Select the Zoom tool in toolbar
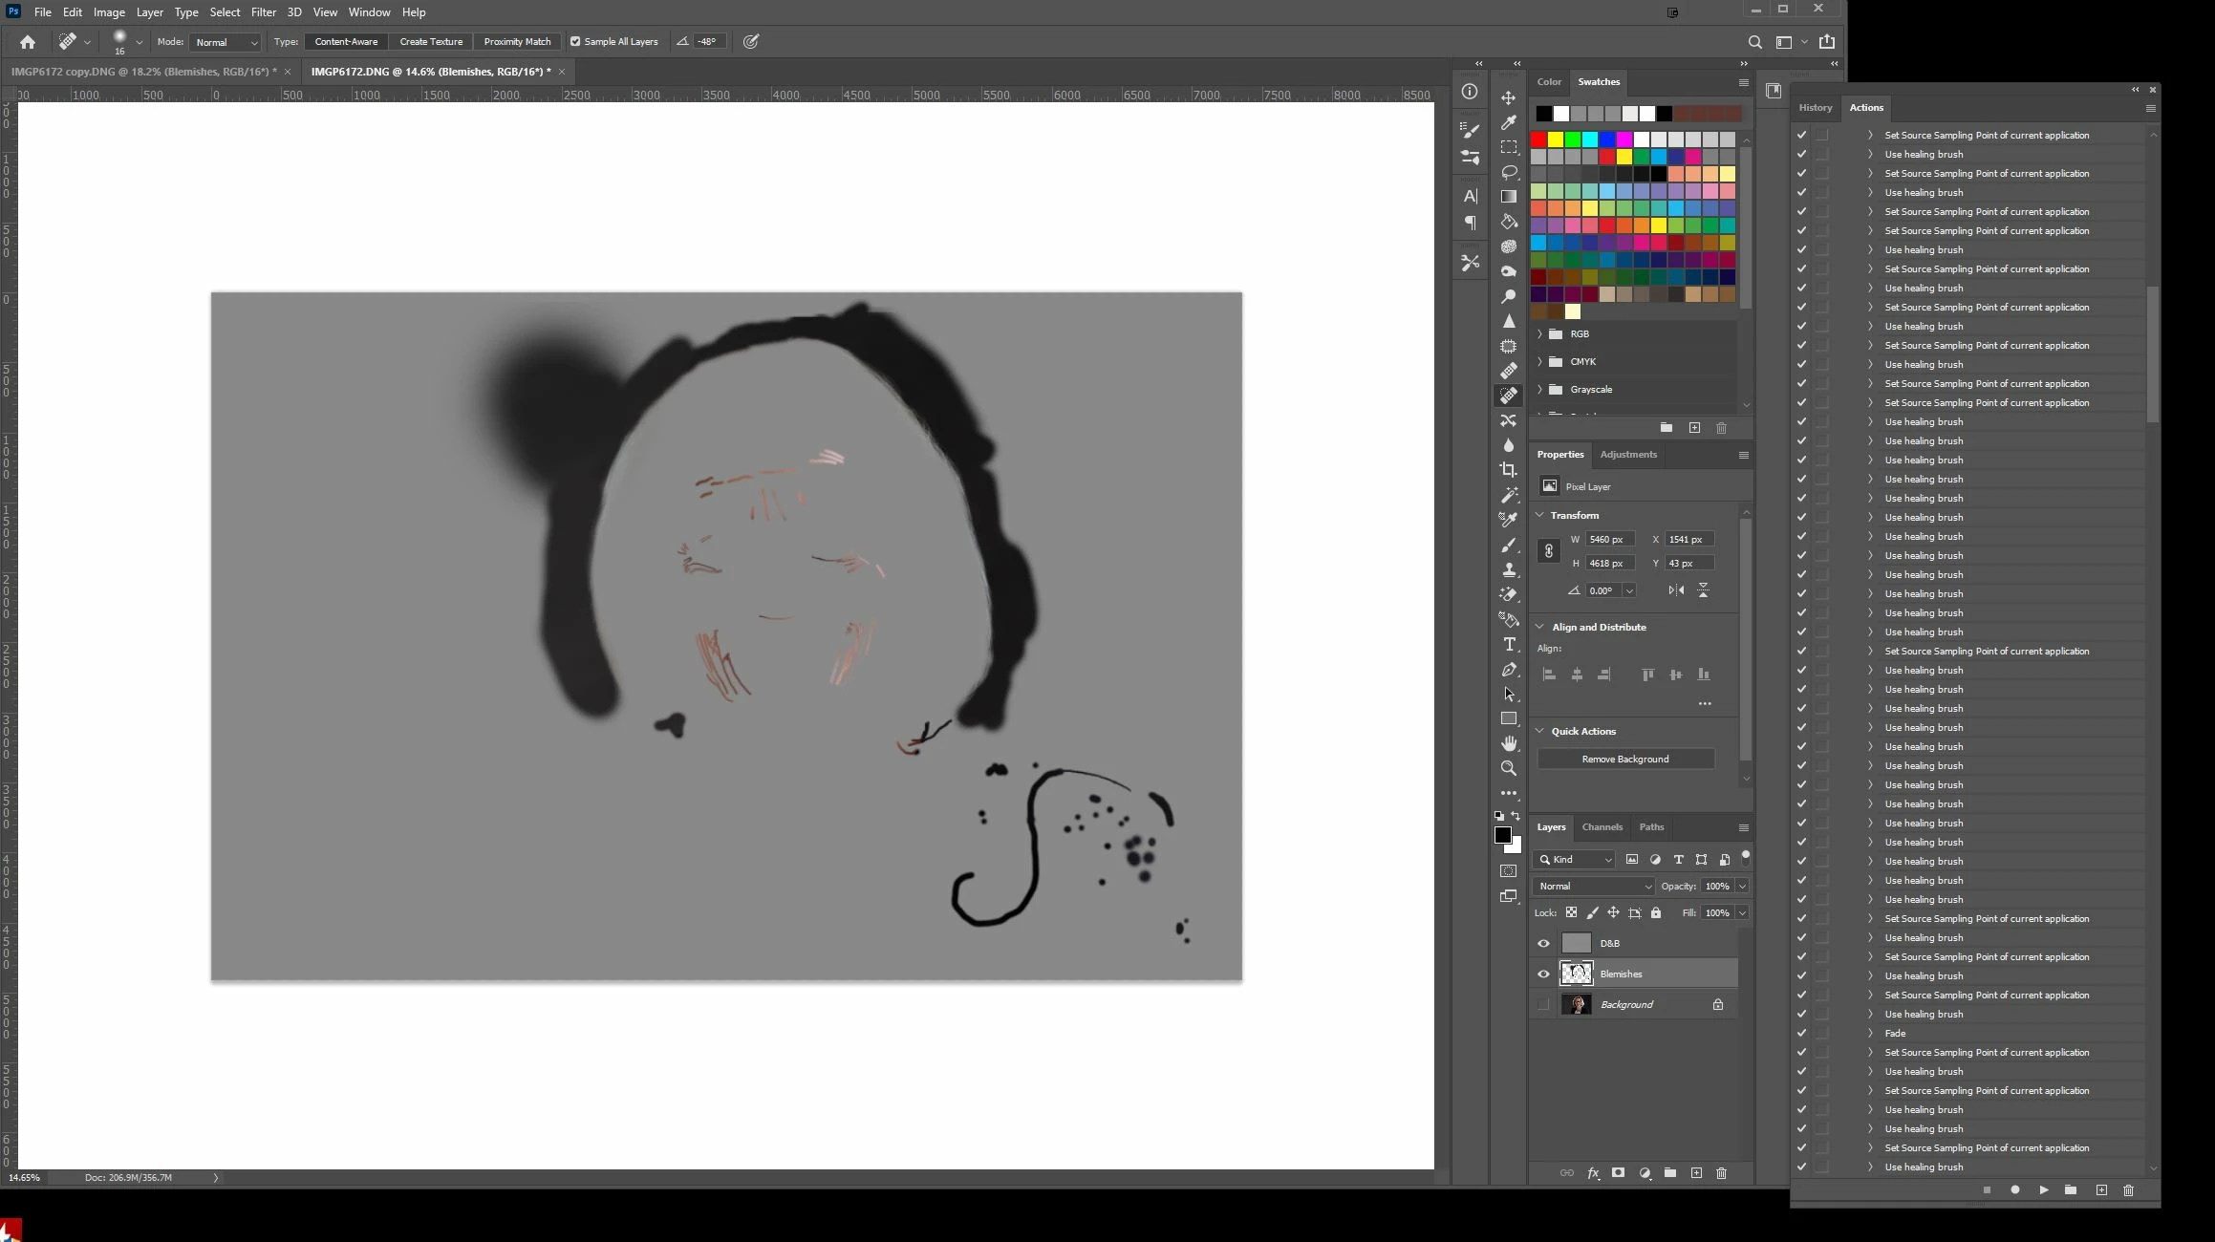 click(x=1509, y=768)
